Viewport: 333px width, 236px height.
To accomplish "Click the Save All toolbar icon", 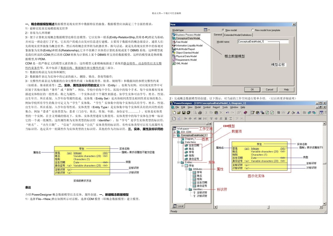I will point(188,113).
